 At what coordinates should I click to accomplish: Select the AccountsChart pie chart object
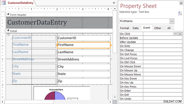[x=62, y=93]
